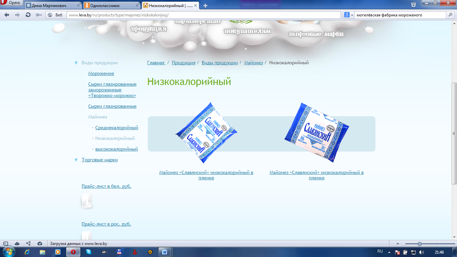Image resolution: width=457 pixels, height=257 pixels.
Task: Toggle the Opera Turbo speedometer icon
Action: [40, 244]
